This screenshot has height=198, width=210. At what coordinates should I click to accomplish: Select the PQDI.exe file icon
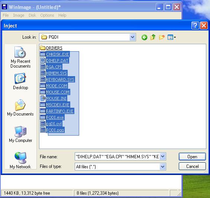[43, 117]
